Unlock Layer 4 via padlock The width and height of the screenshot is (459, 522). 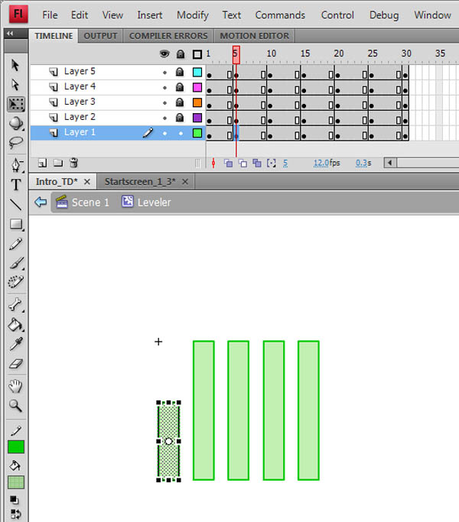[x=180, y=87]
